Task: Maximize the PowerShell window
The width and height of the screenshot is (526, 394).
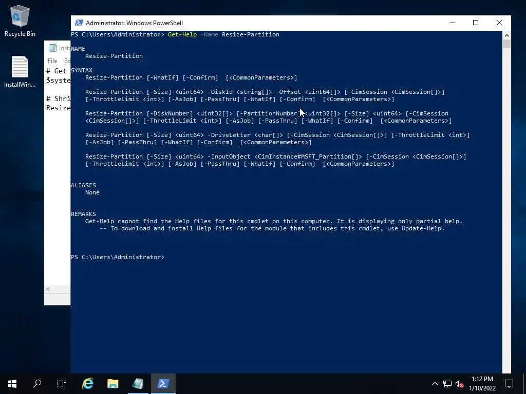Action: tap(475, 23)
